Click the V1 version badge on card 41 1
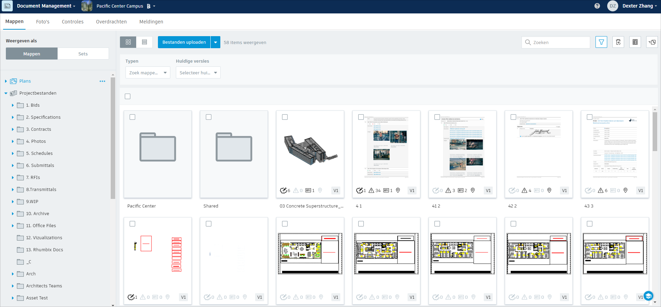Image resolution: width=661 pixels, height=307 pixels. pyautogui.click(x=412, y=190)
